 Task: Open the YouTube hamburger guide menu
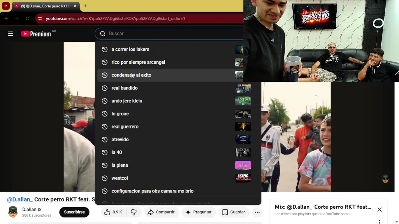pyautogui.click(x=11, y=34)
